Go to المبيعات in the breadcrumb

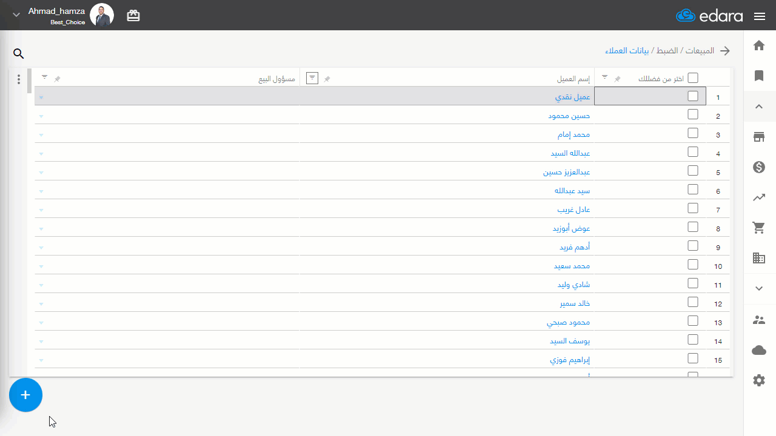[x=699, y=51]
